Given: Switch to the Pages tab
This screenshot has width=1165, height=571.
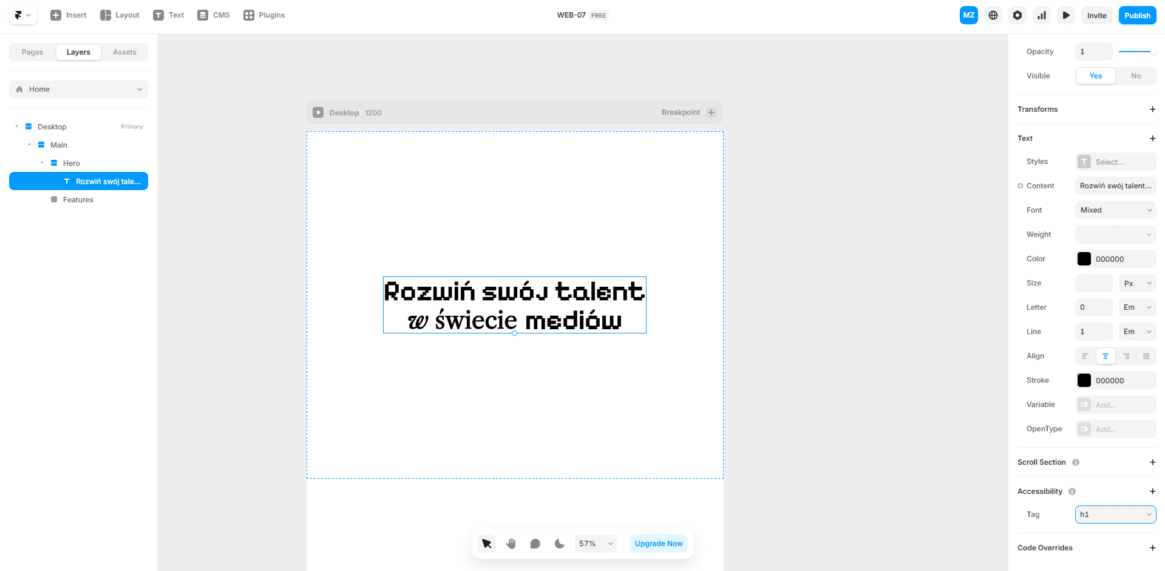Looking at the screenshot, I should pos(33,52).
